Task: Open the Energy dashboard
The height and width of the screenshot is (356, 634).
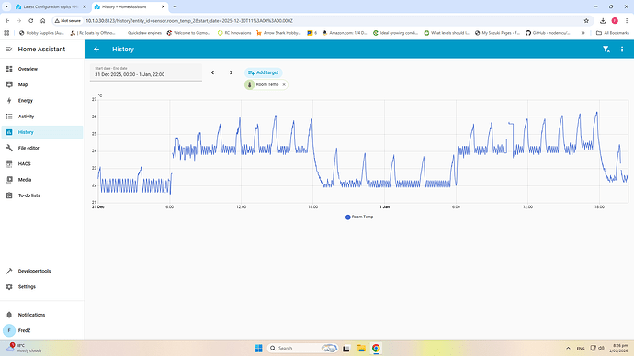Action: pos(42,101)
